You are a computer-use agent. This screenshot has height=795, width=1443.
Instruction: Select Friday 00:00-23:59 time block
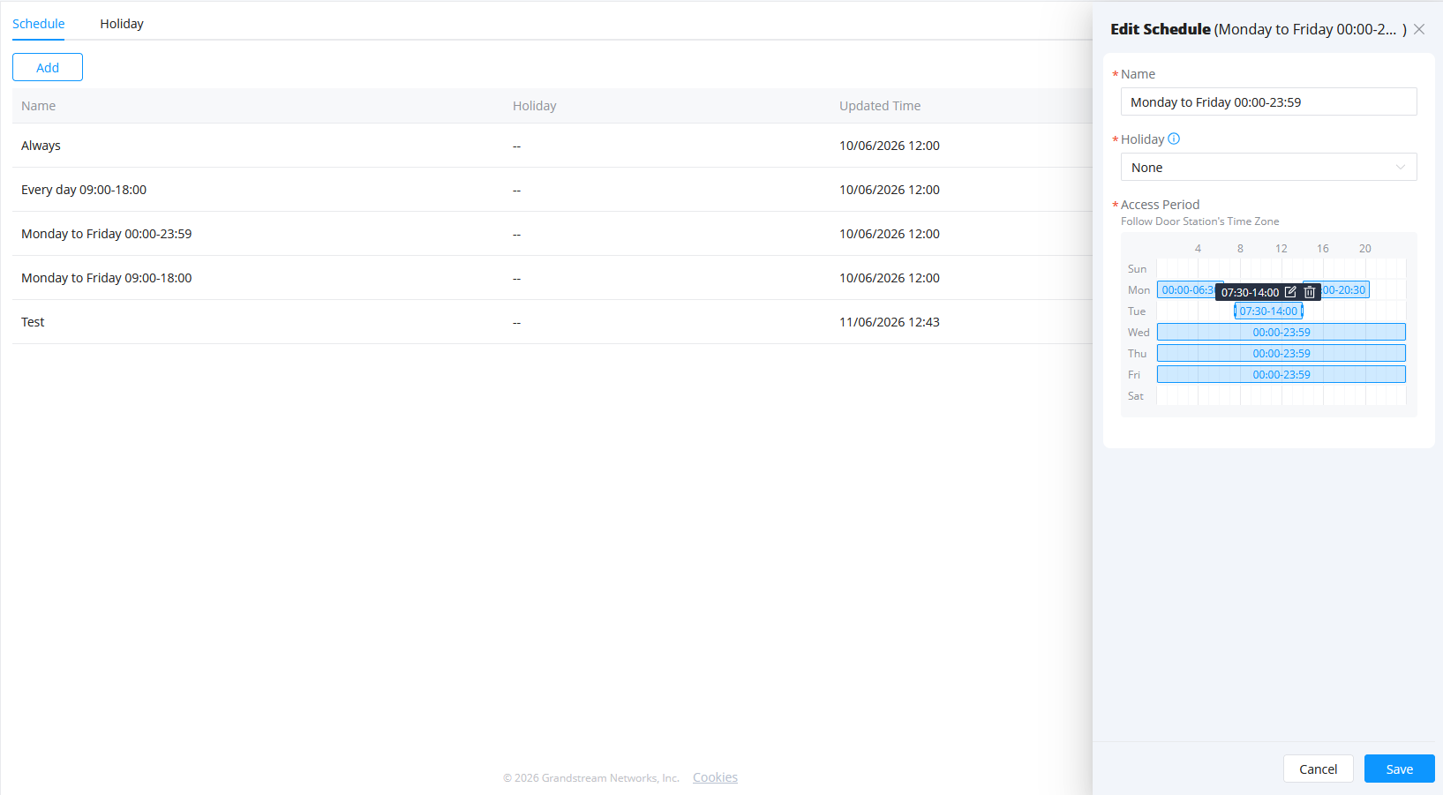click(1281, 374)
